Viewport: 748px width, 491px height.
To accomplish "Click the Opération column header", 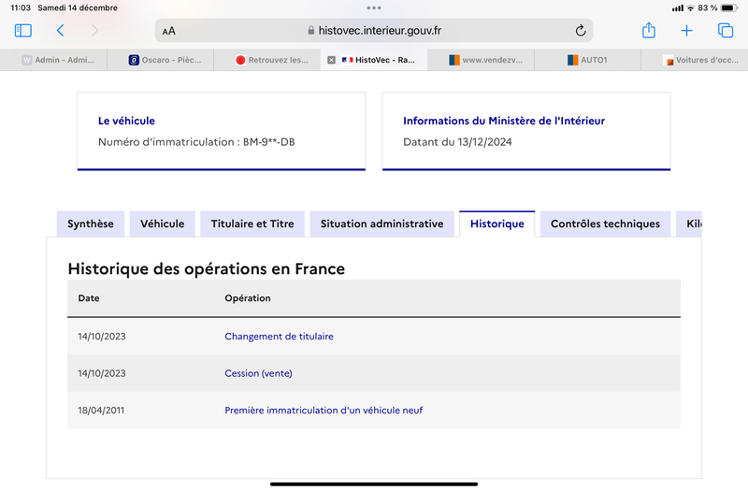I will click(x=248, y=298).
